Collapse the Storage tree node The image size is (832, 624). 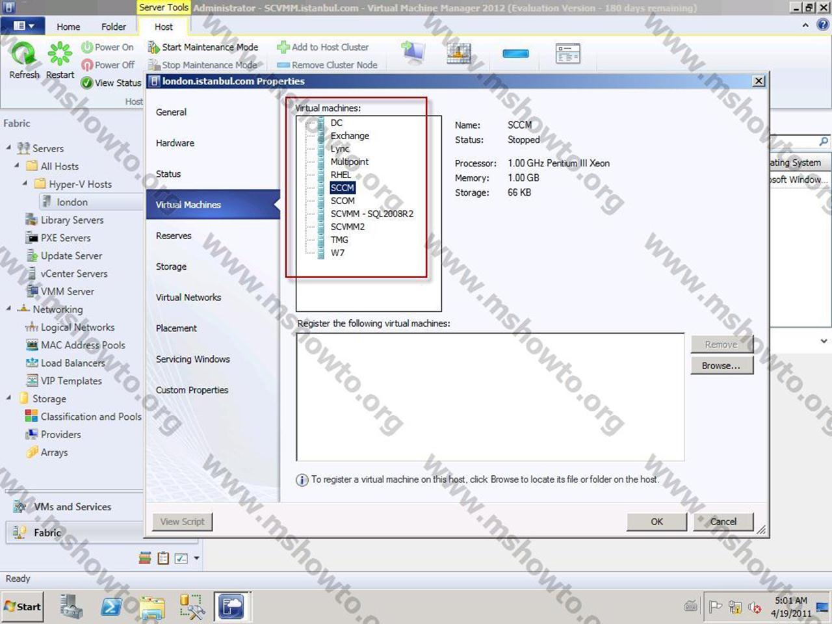(8, 398)
